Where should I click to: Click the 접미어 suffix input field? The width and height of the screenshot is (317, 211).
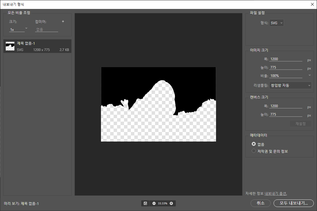point(46,29)
